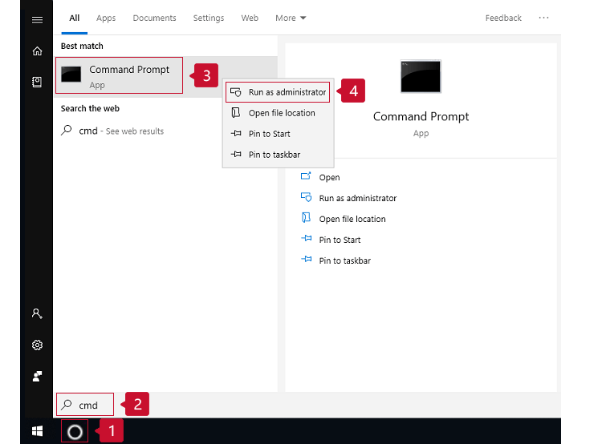Viewport: 602px width, 444px height.
Task: Click the Home icon in sidebar
Action: [x=37, y=51]
